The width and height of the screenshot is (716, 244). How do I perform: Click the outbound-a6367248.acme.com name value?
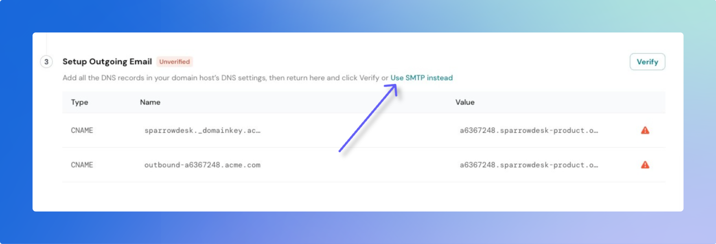click(x=202, y=165)
